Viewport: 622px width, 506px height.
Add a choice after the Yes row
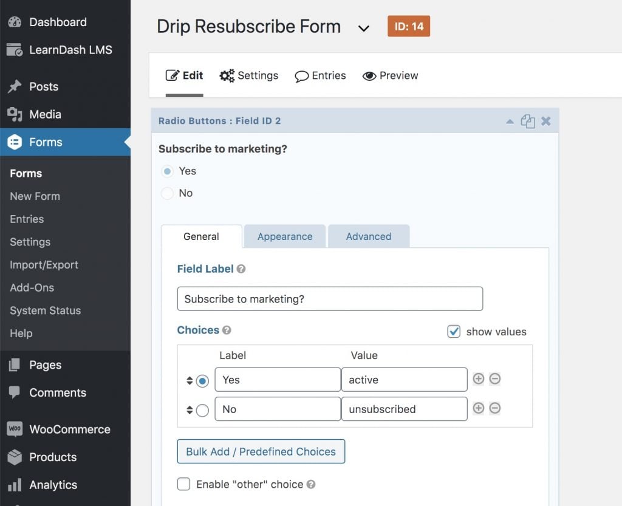click(479, 378)
